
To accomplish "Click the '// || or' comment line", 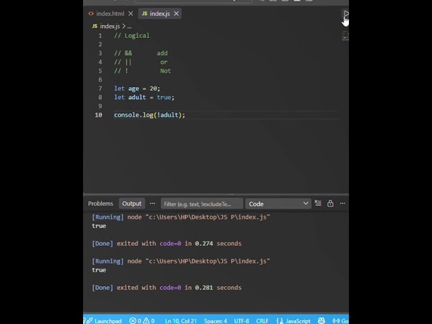I will pos(141,62).
